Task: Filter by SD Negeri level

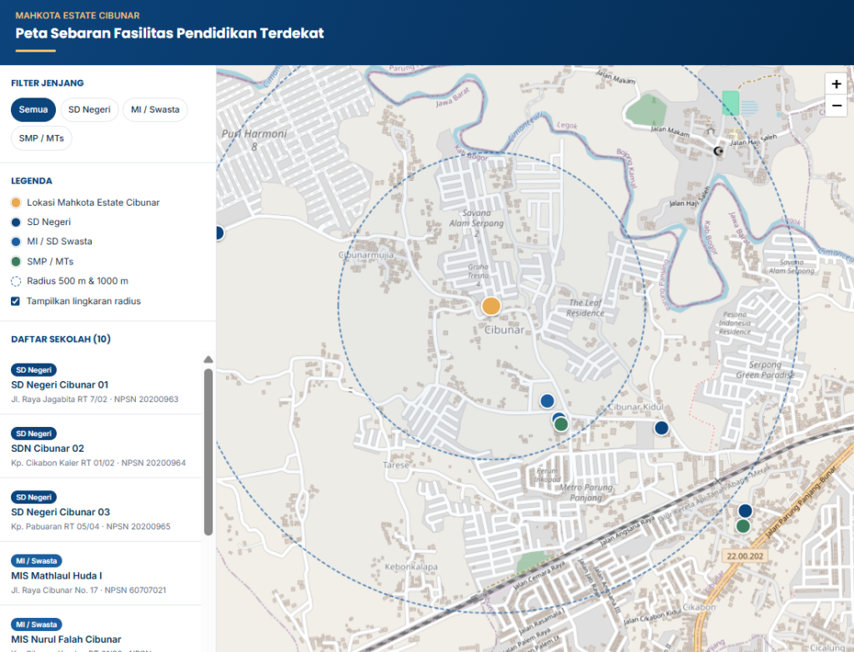Action: click(x=89, y=109)
